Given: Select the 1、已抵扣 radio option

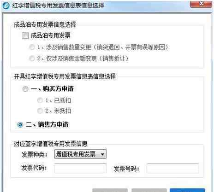Looking at the screenshot, I should coord(40,100).
